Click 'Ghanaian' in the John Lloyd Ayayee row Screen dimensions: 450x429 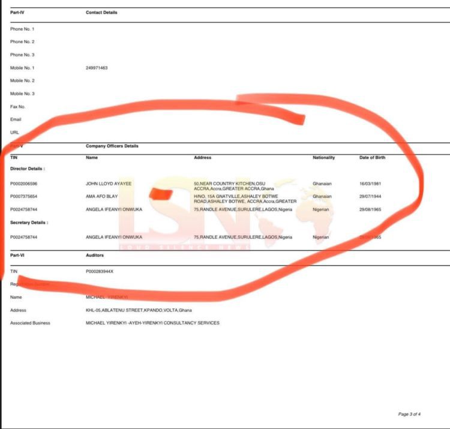pyautogui.click(x=322, y=184)
